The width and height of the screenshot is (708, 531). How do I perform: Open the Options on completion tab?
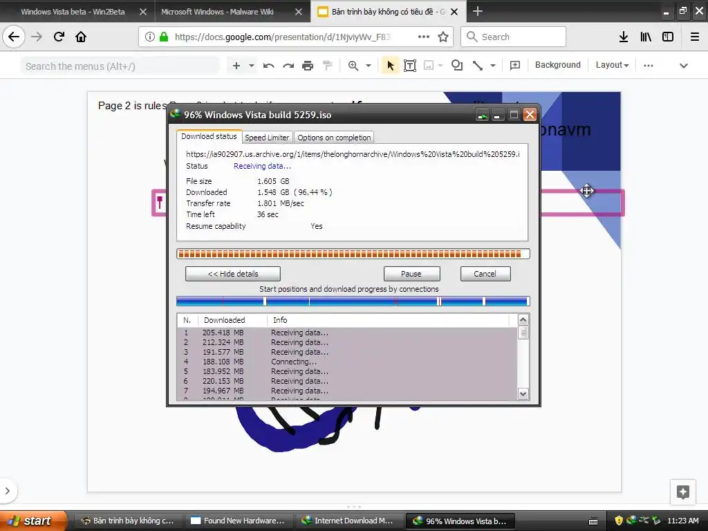point(334,138)
